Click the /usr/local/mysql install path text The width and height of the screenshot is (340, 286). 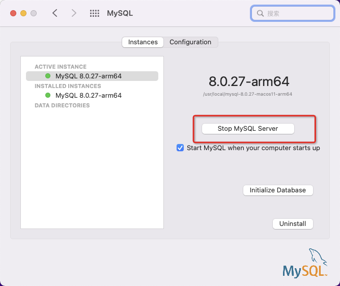248,94
